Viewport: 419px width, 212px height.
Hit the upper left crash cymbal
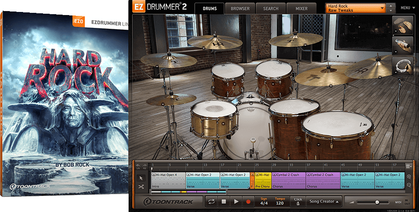(169, 60)
